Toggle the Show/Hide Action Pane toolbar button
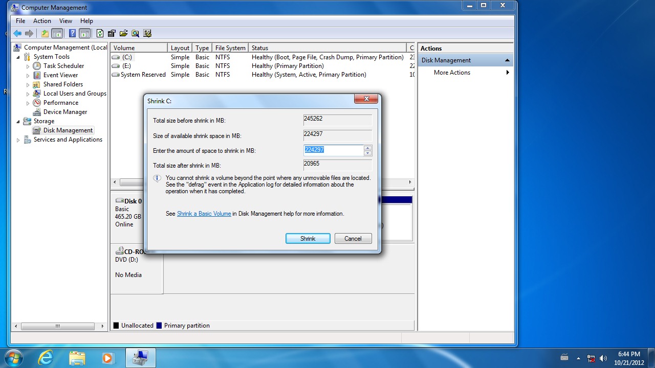Image resolution: width=655 pixels, height=368 pixels. coord(85,34)
